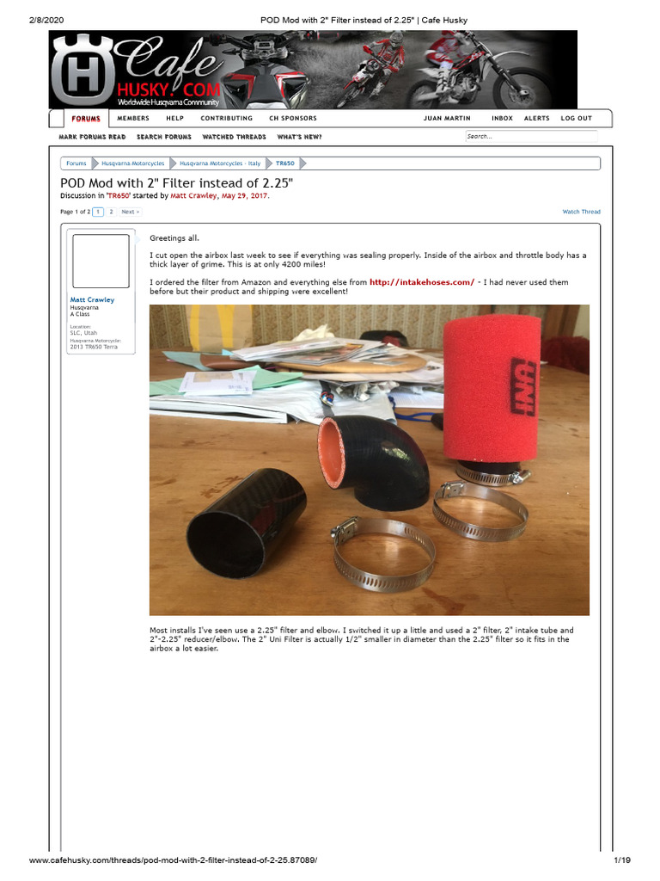Click 'Greetings all.' text
660x881 pixels.
pos(174,238)
